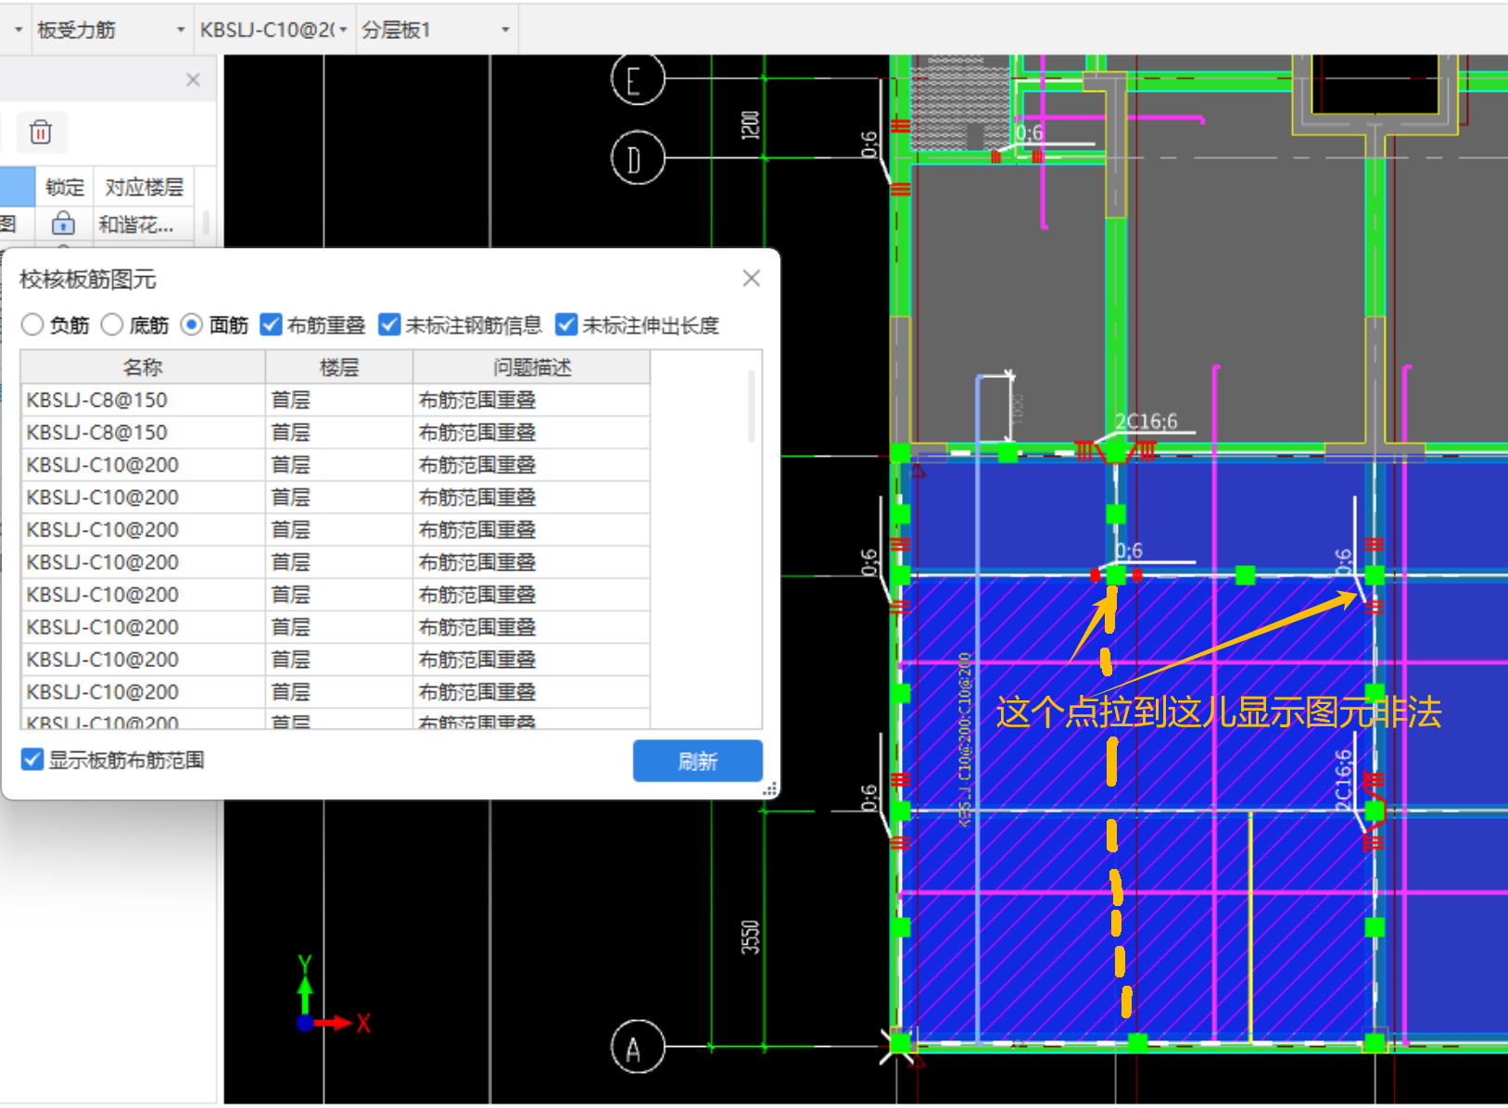The image size is (1508, 1108).
Task: Click the lock icon beside 和谐花
Action: coord(63,223)
